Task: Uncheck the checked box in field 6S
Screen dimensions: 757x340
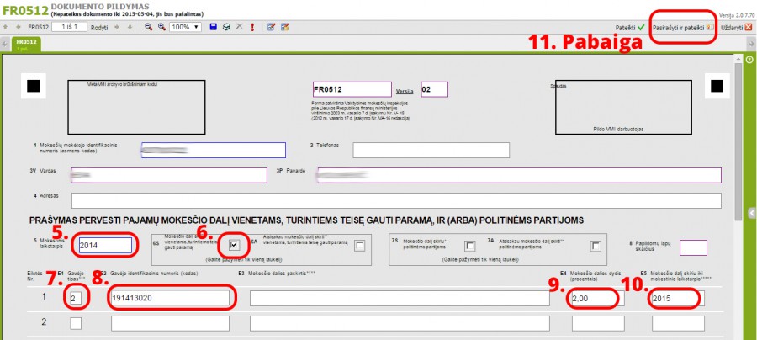Action: 234,245
